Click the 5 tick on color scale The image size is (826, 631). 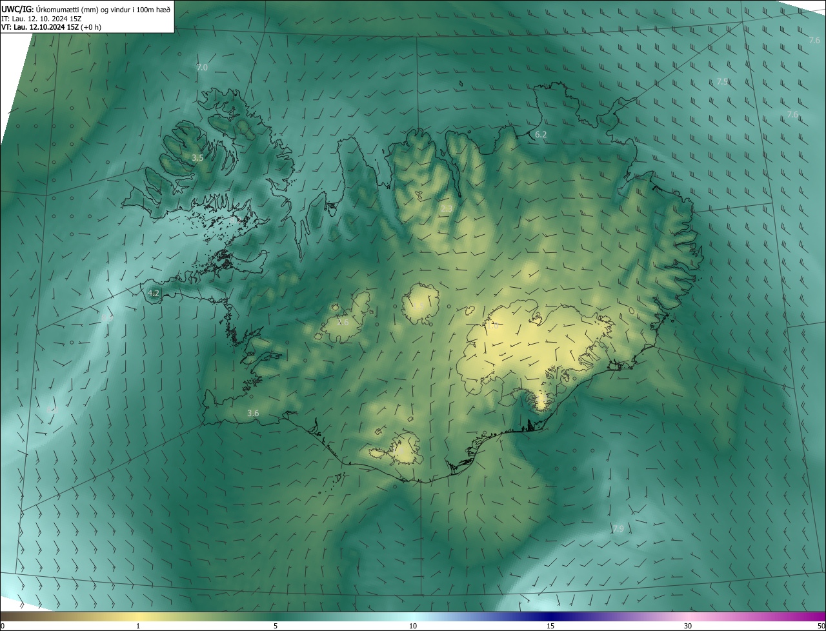click(x=276, y=626)
